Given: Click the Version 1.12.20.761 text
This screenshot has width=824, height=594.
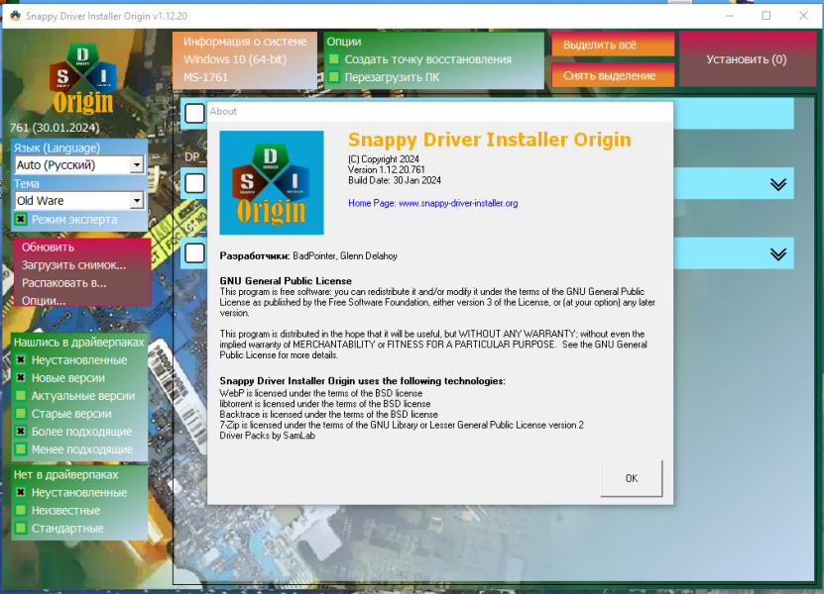Looking at the screenshot, I should coord(387,169).
